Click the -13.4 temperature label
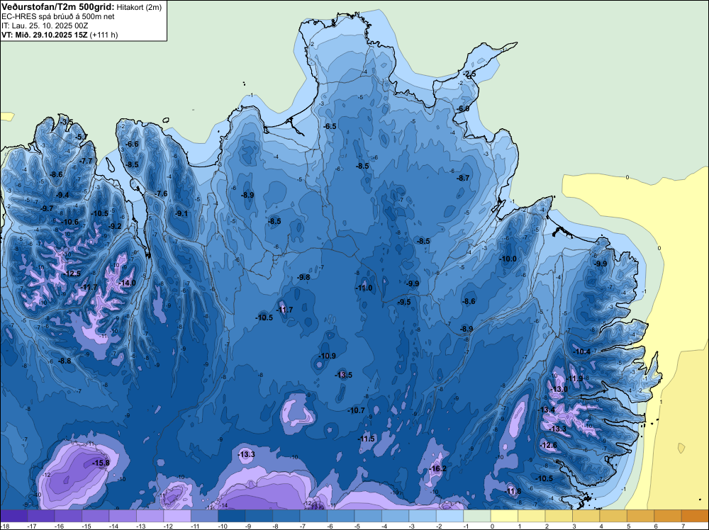709x530 pixels. [546, 410]
